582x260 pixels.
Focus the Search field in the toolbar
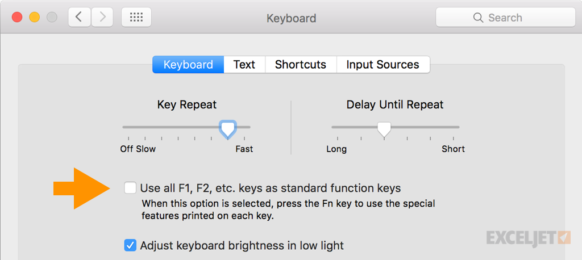505,18
